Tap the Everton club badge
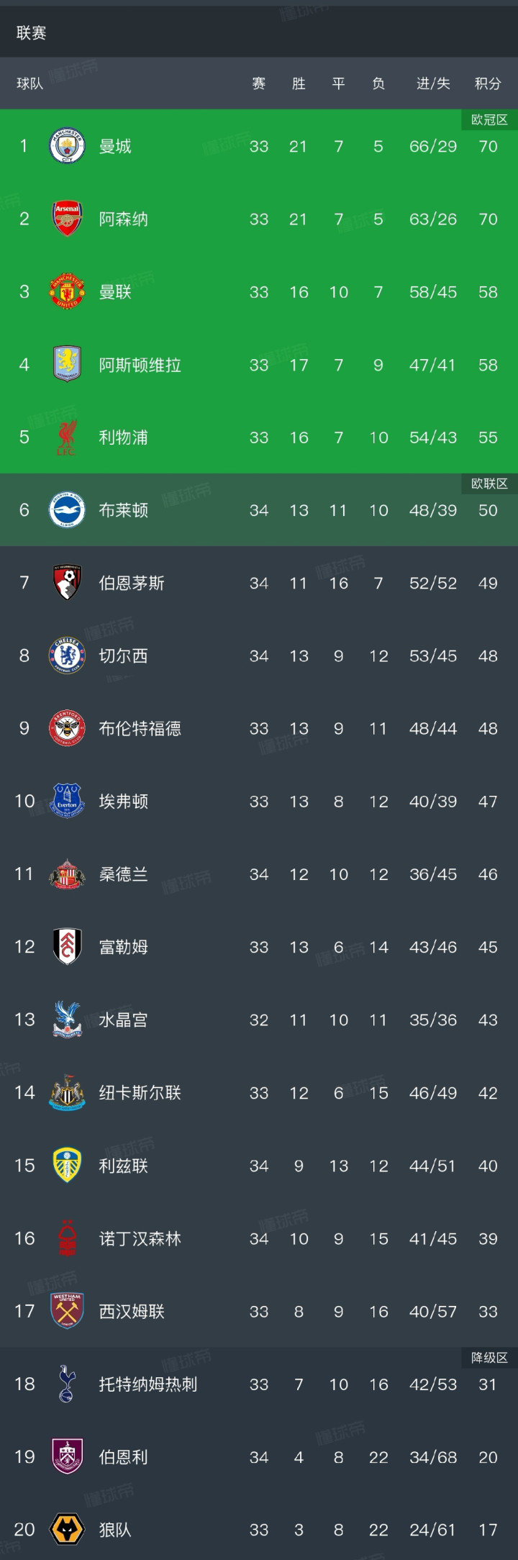 point(67,801)
